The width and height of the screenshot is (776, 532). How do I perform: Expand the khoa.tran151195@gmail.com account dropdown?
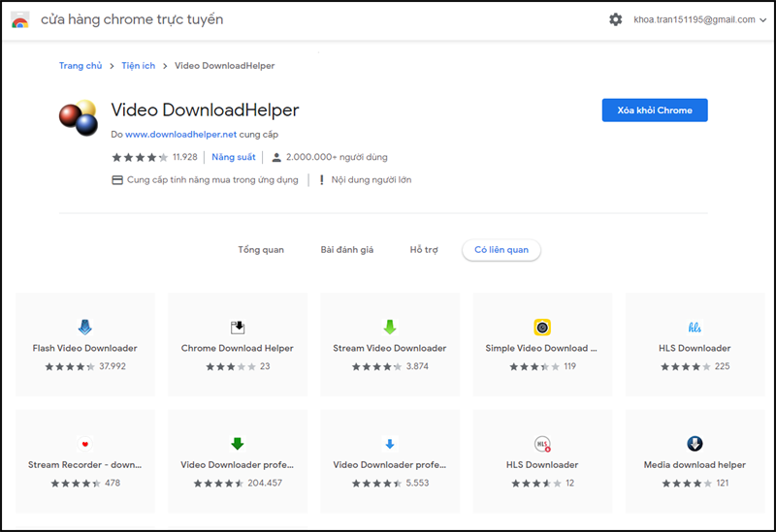(x=762, y=19)
